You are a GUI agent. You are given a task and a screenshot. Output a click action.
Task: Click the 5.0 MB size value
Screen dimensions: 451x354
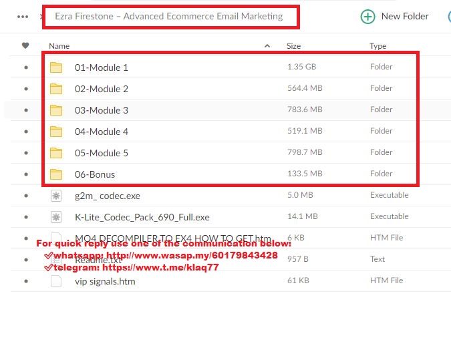click(x=300, y=195)
